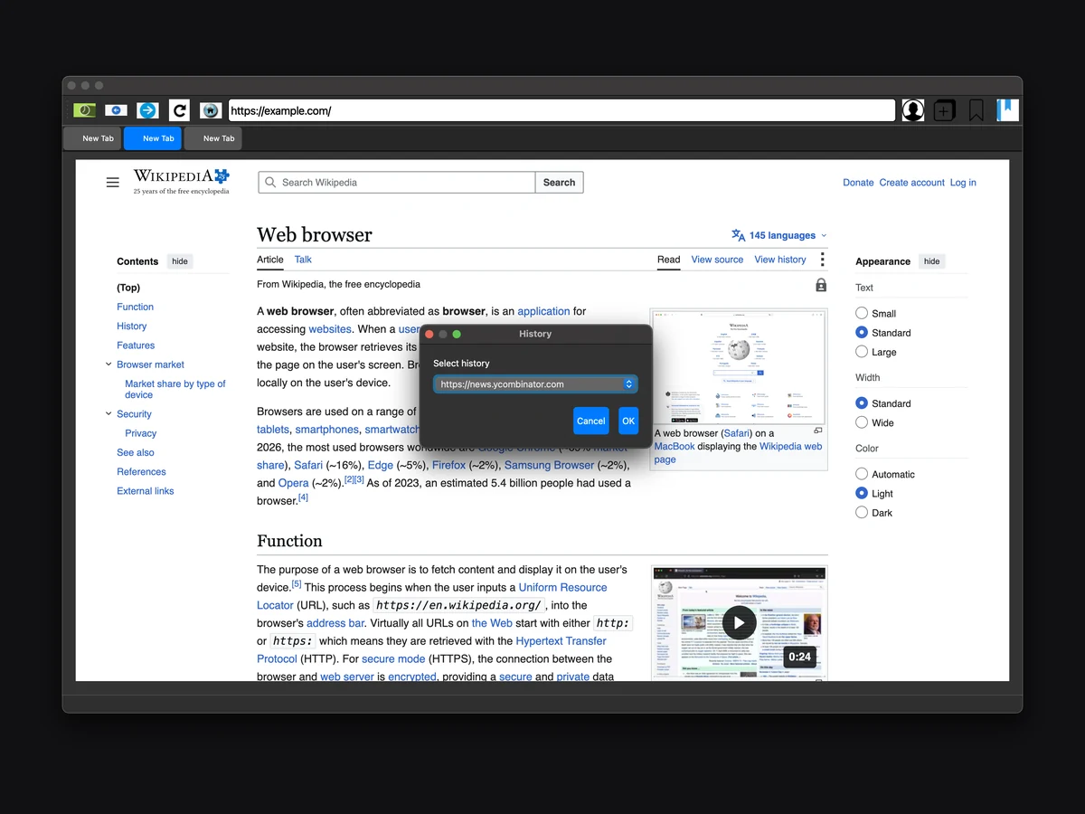Switch to the third New Tab
Screen dimensions: 1085x814
213,138
